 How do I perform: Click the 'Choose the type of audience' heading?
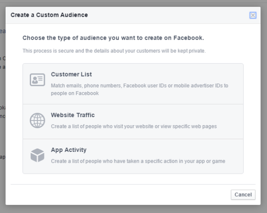(113, 38)
